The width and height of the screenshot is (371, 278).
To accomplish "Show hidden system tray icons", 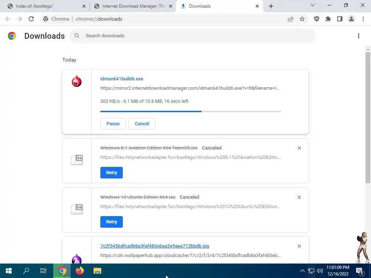I will pyautogui.click(x=303, y=271).
